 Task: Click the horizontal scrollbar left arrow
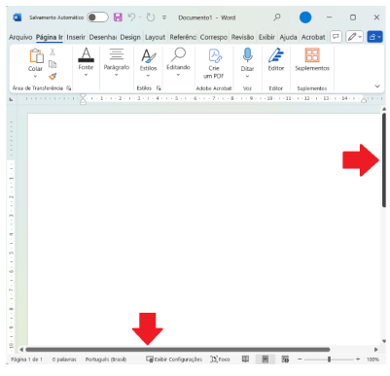pos(21,350)
